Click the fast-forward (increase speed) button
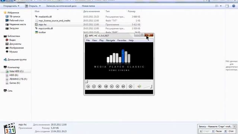 118,86
